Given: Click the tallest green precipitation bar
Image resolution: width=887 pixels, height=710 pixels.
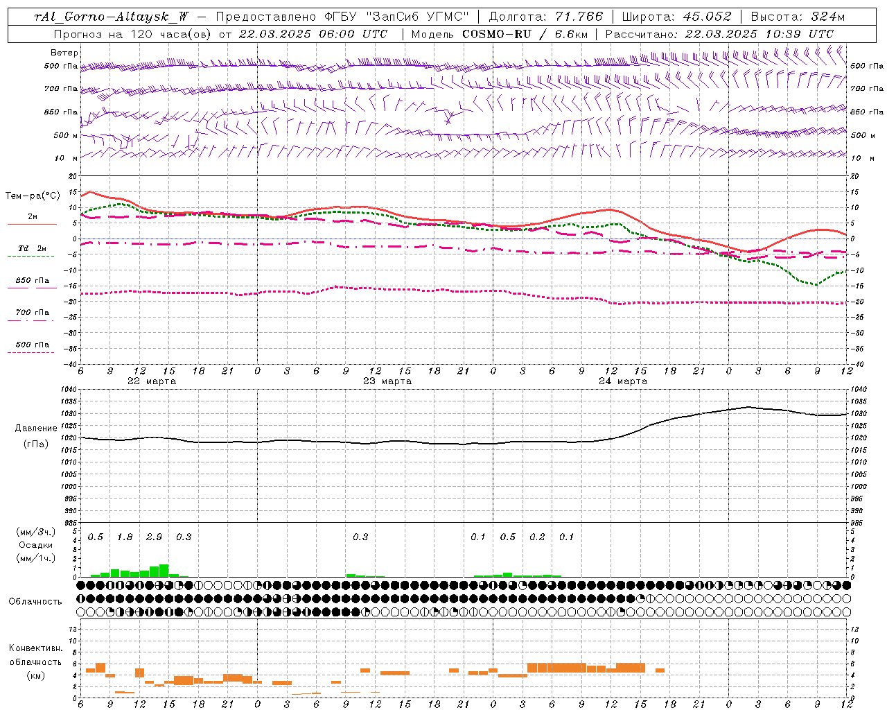Looking at the screenshot, I should (x=164, y=571).
